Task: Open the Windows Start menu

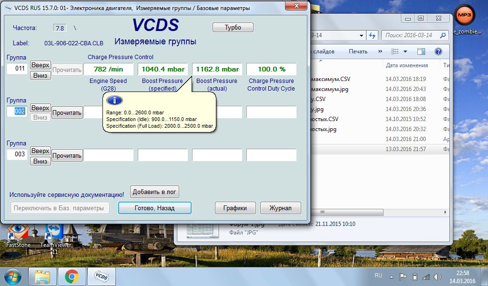Action: coord(12,276)
